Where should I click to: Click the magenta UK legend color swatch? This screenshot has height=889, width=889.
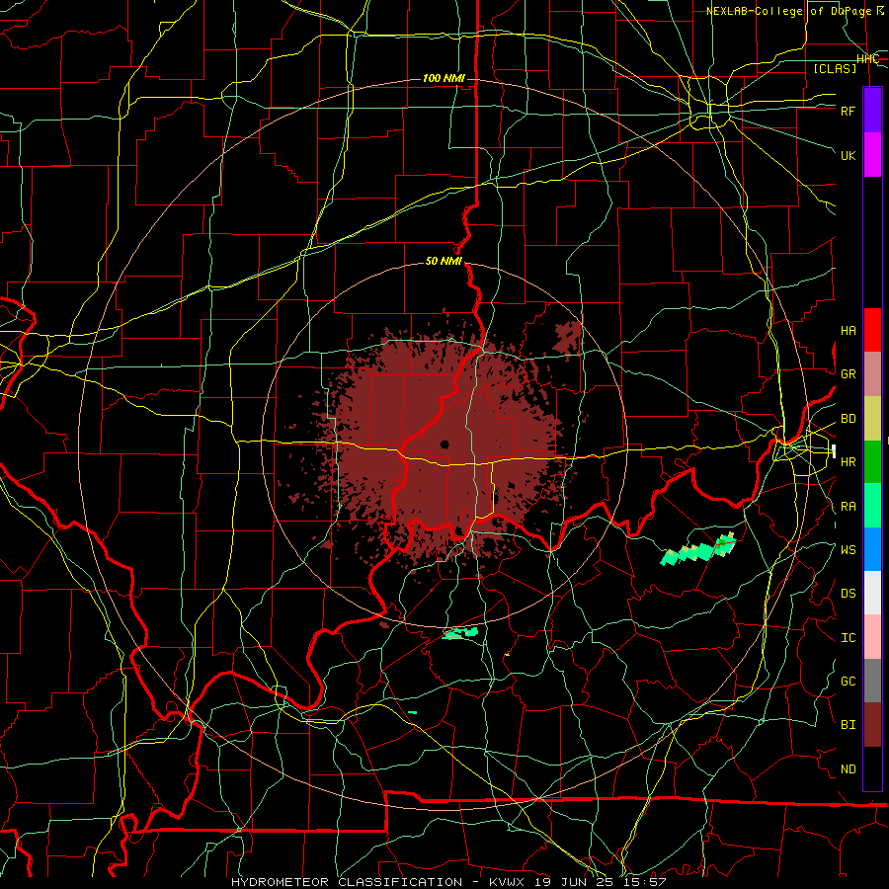[x=872, y=155]
